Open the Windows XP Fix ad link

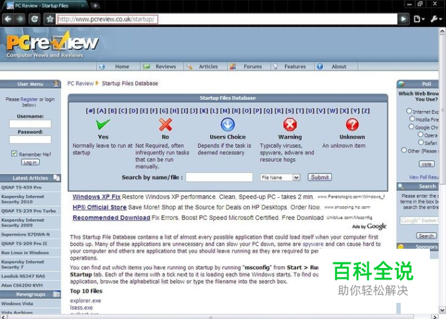pos(97,197)
